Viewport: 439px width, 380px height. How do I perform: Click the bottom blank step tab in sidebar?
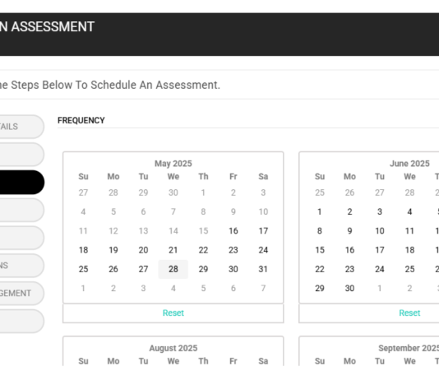21,321
